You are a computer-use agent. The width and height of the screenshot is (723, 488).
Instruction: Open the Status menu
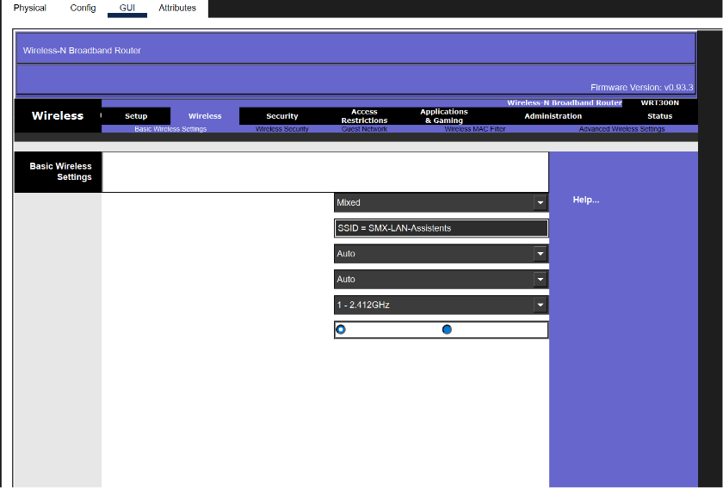coord(660,116)
